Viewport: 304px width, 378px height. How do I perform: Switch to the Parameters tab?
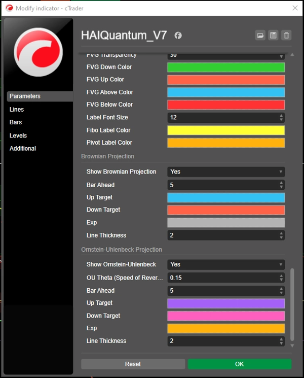pyautogui.click(x=40, y=96)
